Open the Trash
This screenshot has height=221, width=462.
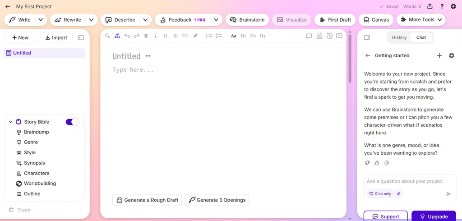[x=19, y=210]
